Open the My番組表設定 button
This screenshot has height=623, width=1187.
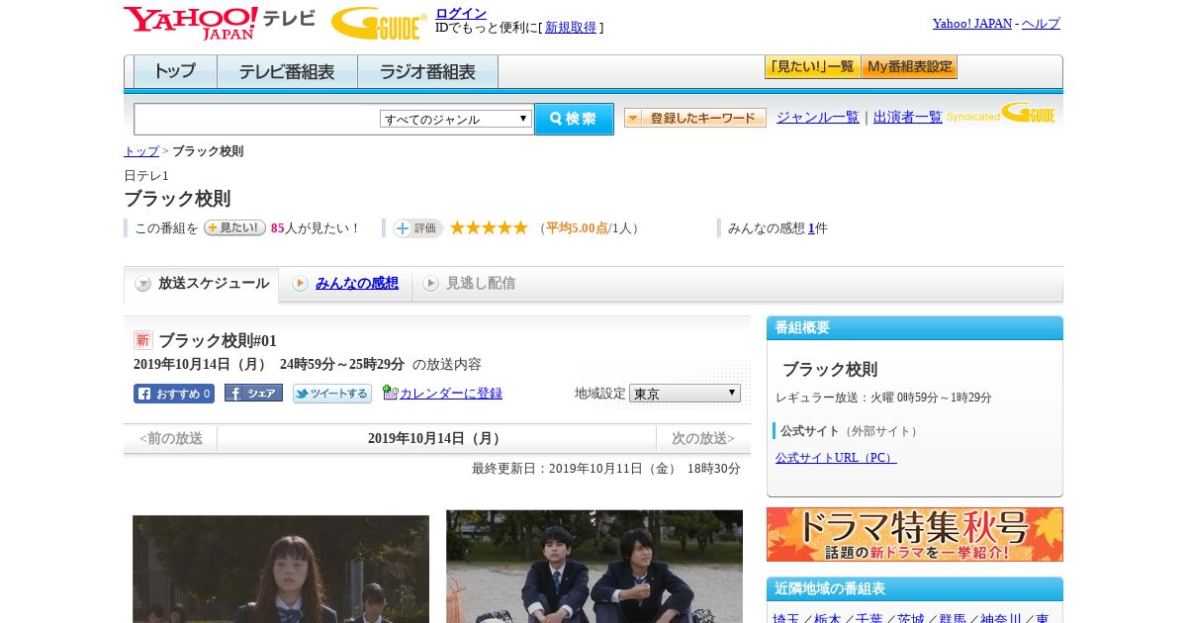[909, 67]
